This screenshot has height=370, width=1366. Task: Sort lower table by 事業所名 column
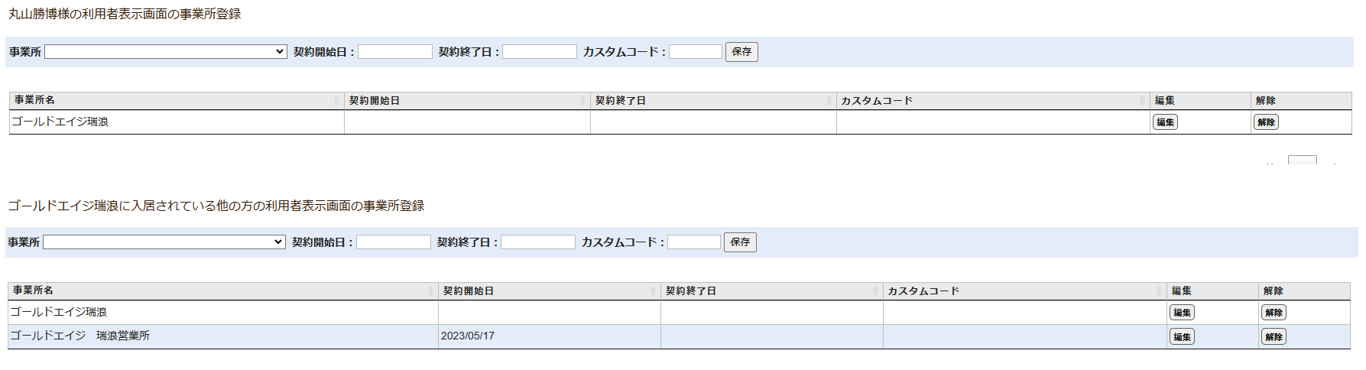tap(222, 291)
